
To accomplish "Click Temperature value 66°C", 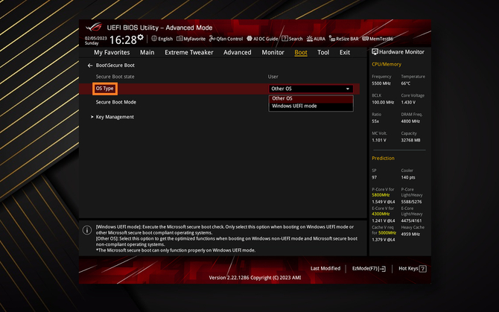I will pos(406,83).
